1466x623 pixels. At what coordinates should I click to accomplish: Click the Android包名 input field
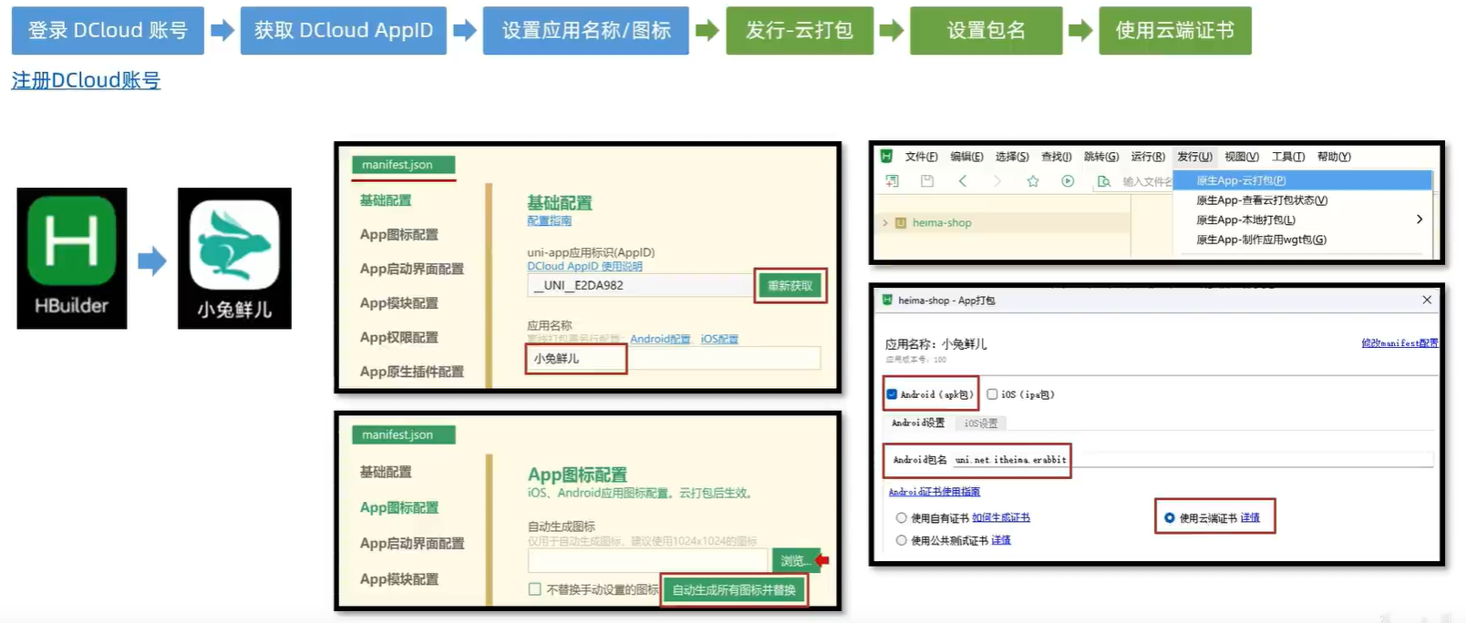(x=1193, y=460)
